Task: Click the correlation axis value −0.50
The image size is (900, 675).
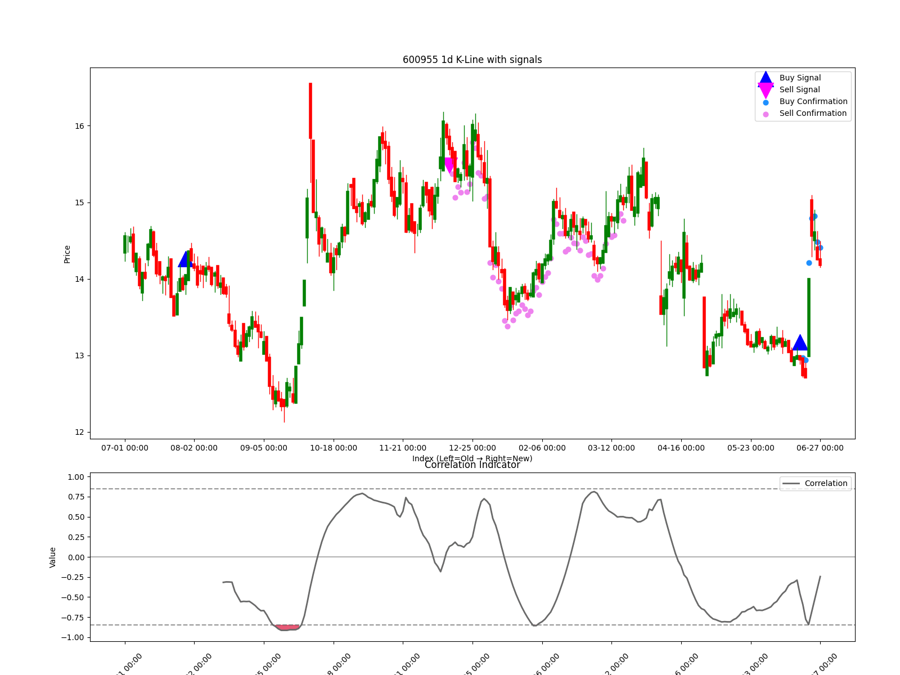Action: 73,597
